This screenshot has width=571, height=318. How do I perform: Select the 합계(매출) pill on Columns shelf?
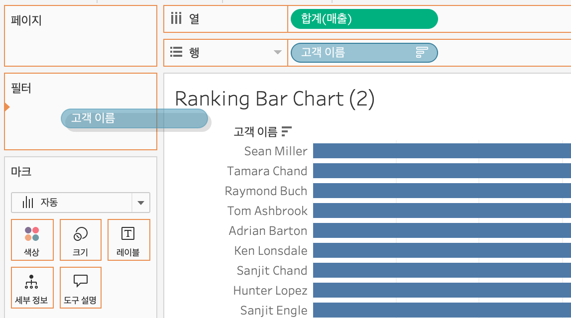(x=364, y=19)
